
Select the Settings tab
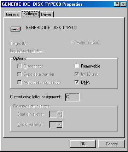(30, 14)
